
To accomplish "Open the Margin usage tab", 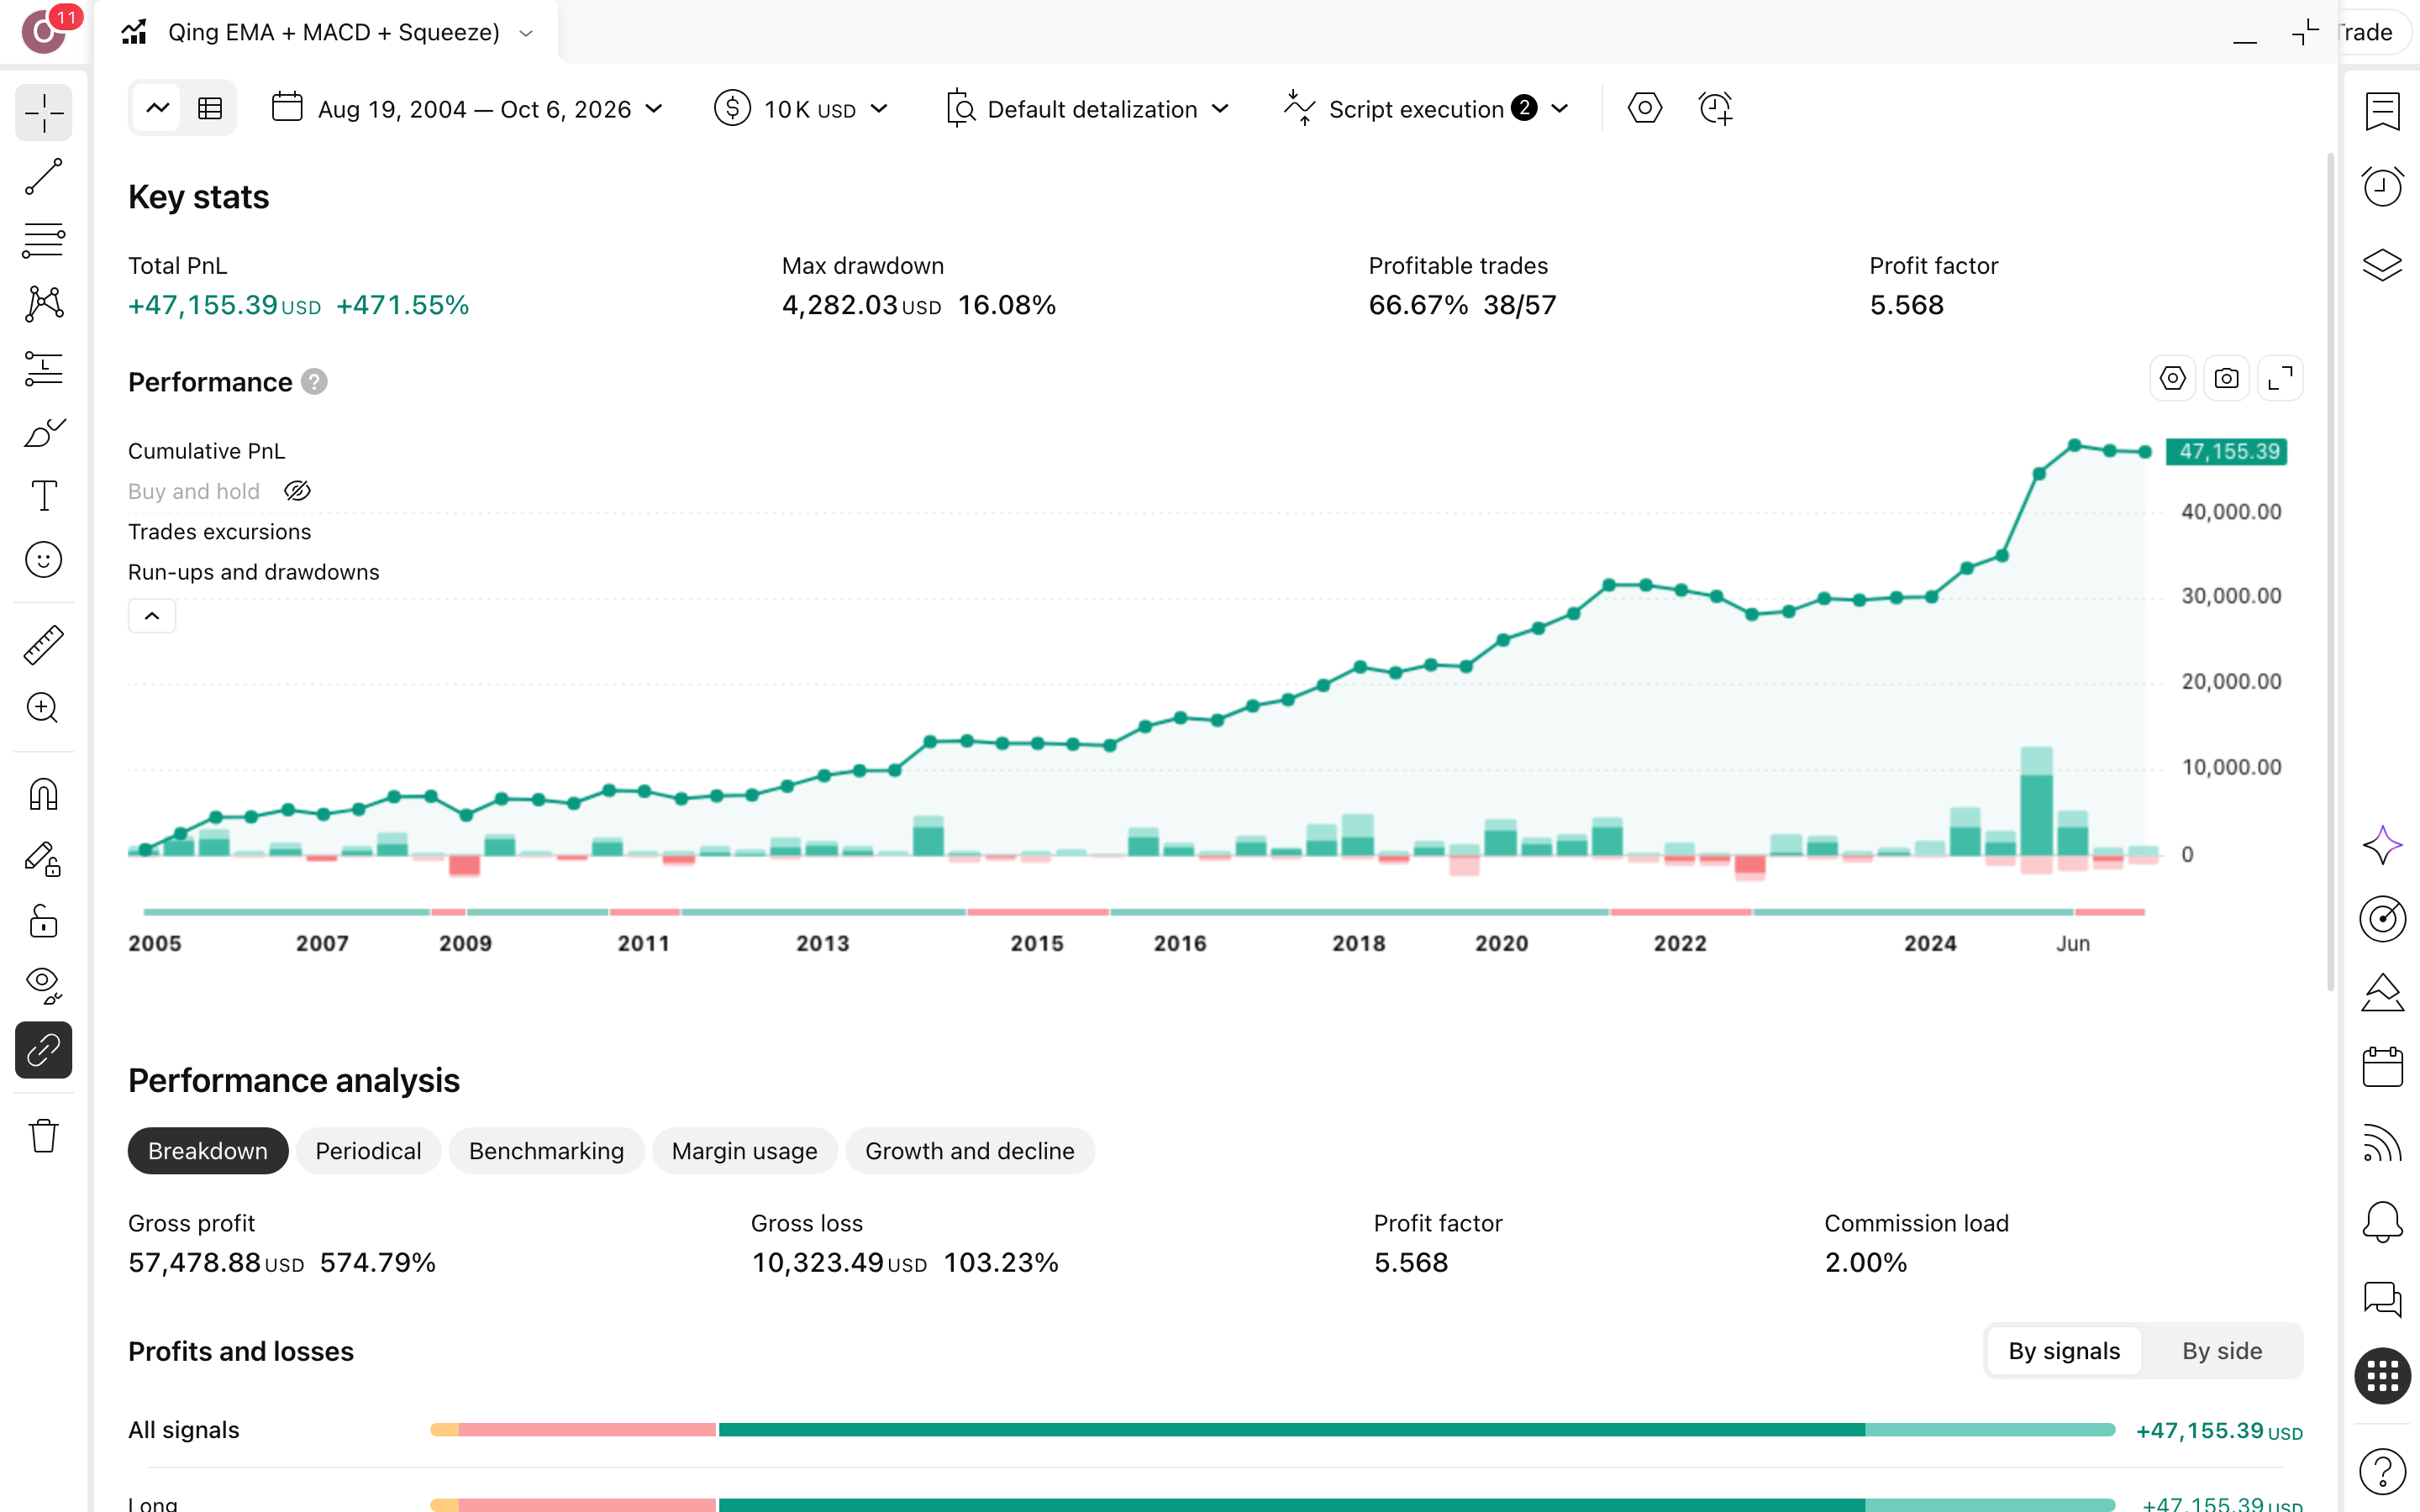I will click(x=744, y=1151).
